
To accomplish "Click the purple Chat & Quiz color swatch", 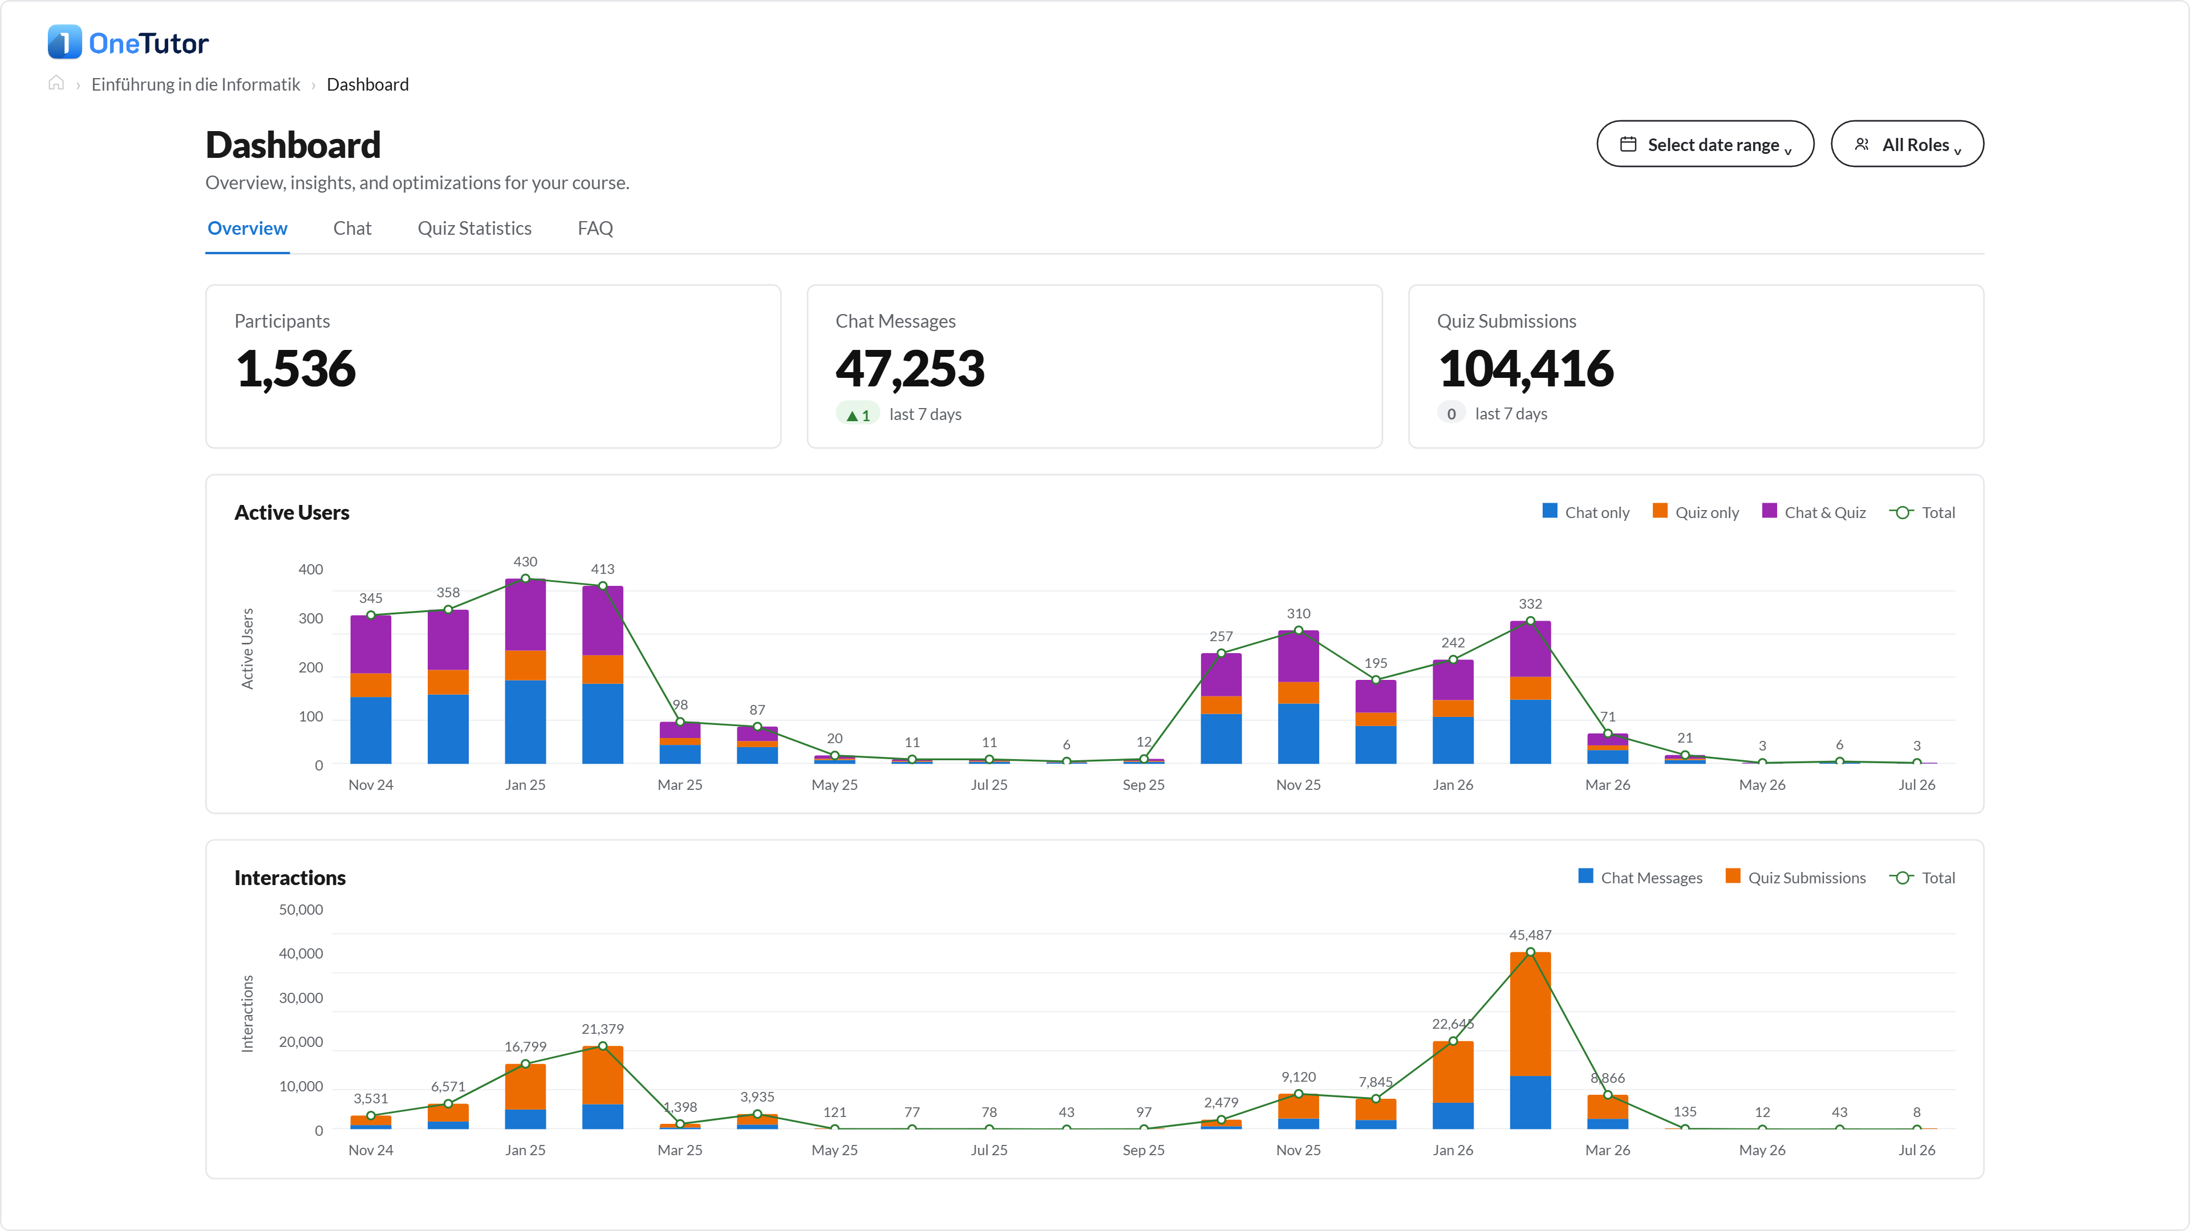I will click(1769, 511).
